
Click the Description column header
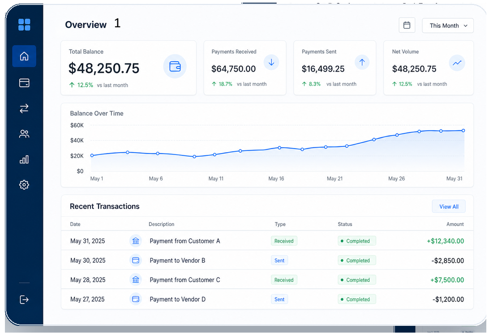pyautogui.click(x=162, y=224)
